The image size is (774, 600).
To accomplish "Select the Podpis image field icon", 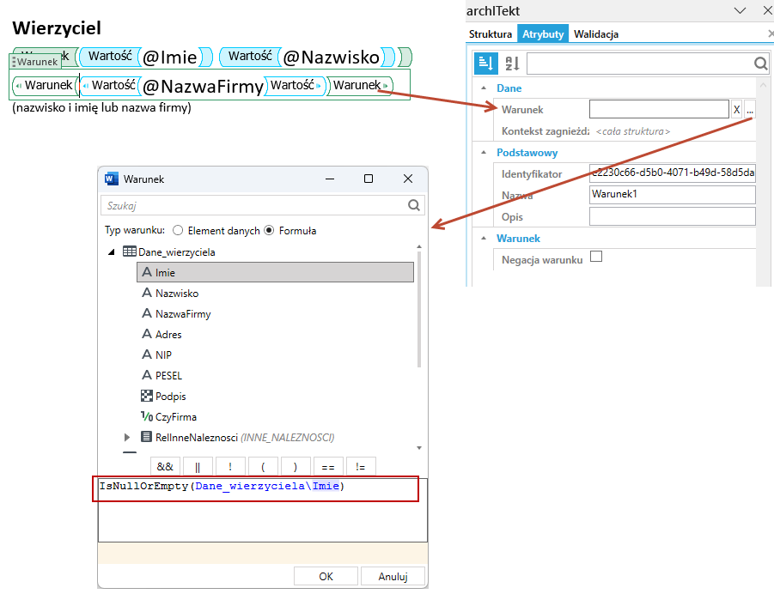I will pyautogui.click(x=147, y=396).
